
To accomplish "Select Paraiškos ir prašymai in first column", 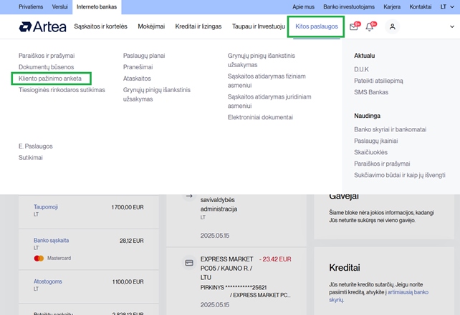I will (x=47, y=56).
